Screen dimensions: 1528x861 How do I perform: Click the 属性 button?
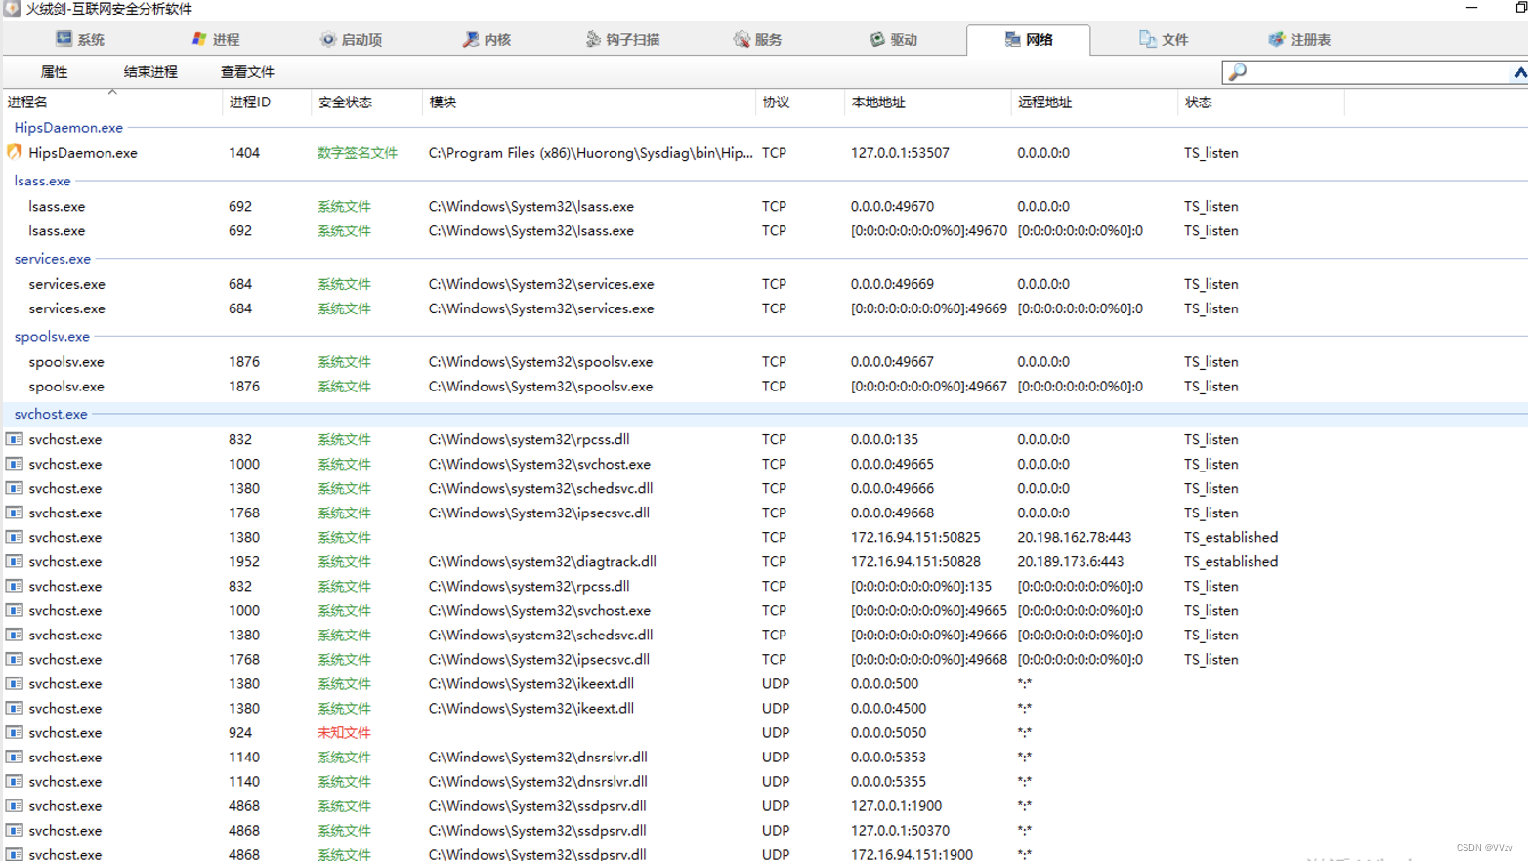click(54, 72)
